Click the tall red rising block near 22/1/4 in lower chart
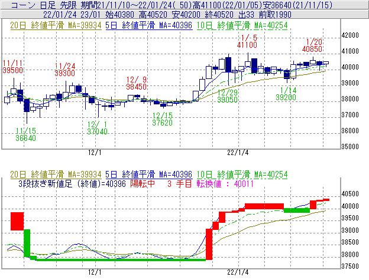This screenshot has height=280, width=369. (209, 245)
